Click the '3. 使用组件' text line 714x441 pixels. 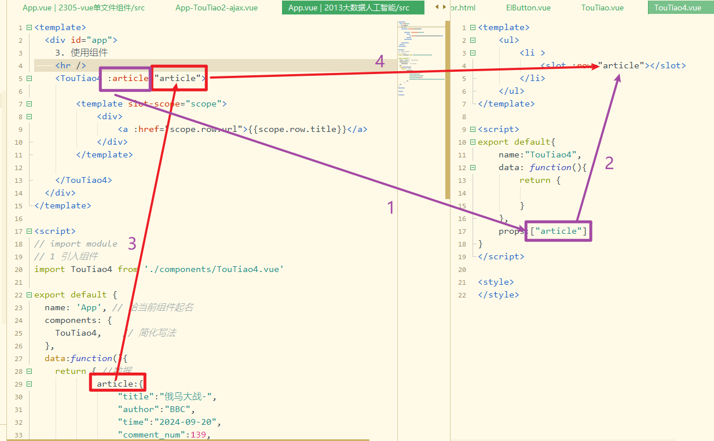[x=82, y=53]
